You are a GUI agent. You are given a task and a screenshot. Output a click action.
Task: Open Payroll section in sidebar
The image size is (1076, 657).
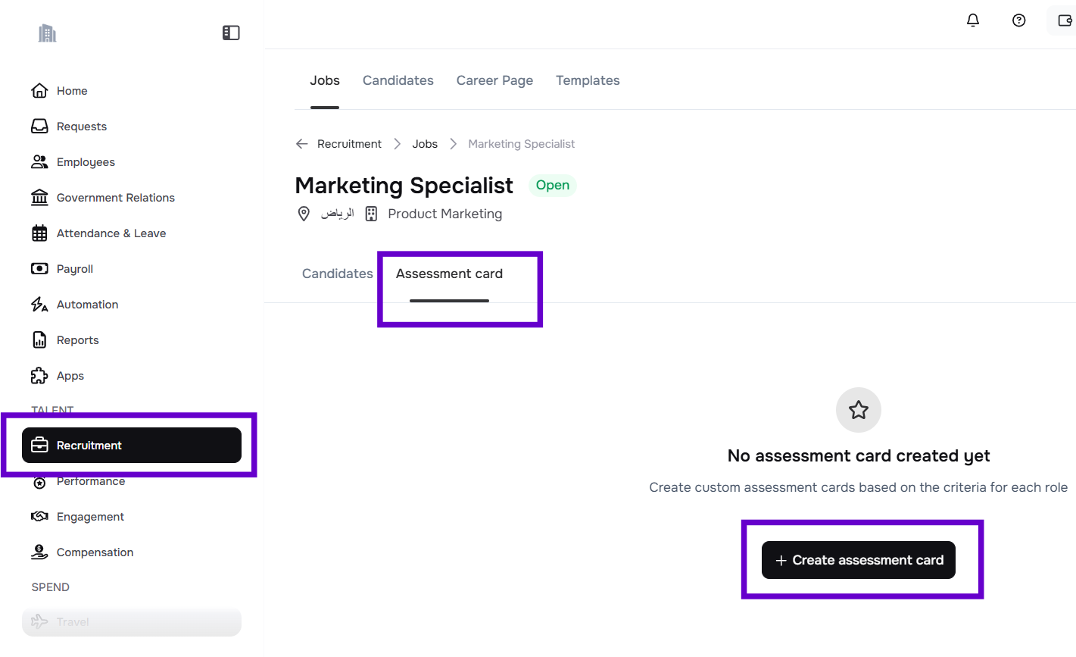coord(74,269)
